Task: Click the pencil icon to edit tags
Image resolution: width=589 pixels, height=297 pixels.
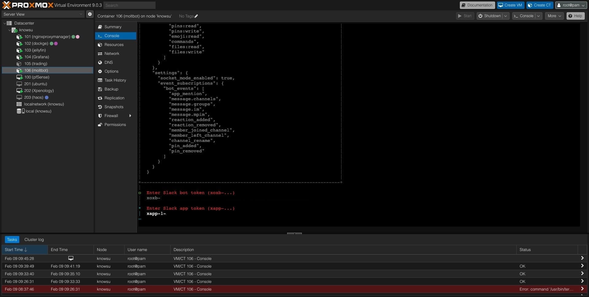Action: 196,16
